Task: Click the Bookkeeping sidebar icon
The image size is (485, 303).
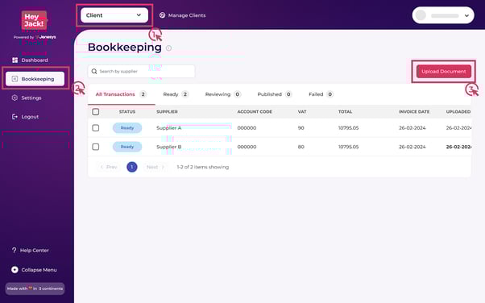Action: 15,79
